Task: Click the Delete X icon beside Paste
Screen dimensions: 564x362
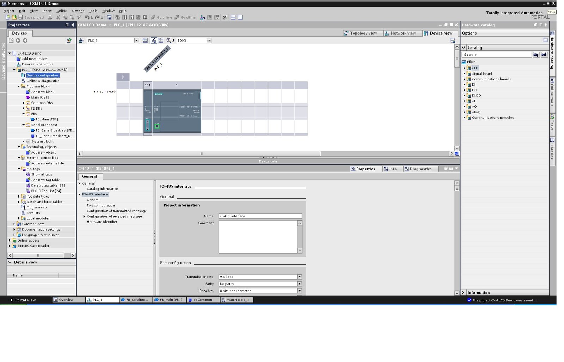Action: 79,17
